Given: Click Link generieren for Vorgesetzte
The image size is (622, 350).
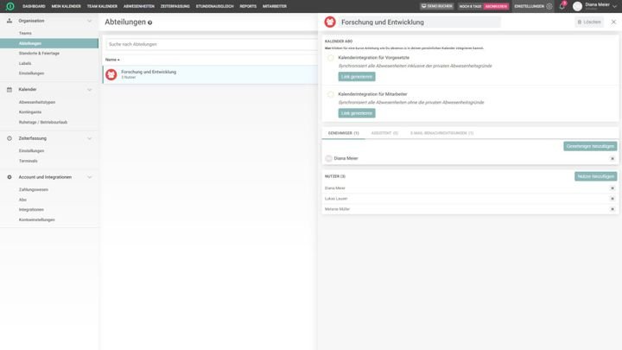Looking at the screenshot, I should pos(357,77).
